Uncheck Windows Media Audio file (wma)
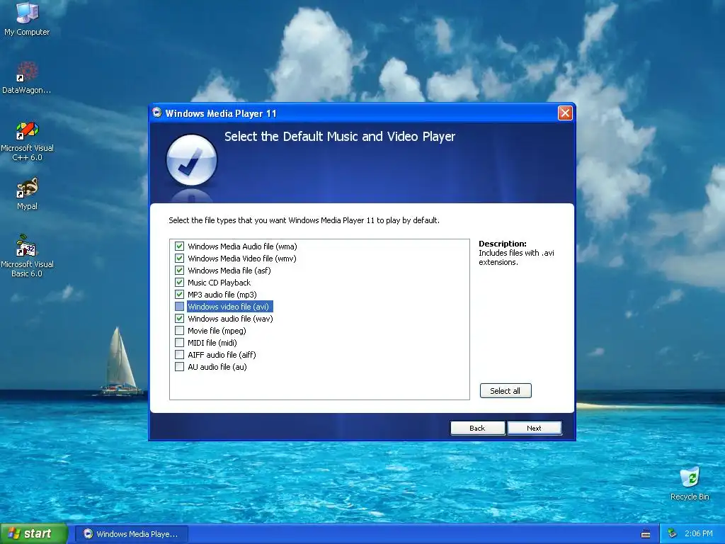 pos(179,246)
